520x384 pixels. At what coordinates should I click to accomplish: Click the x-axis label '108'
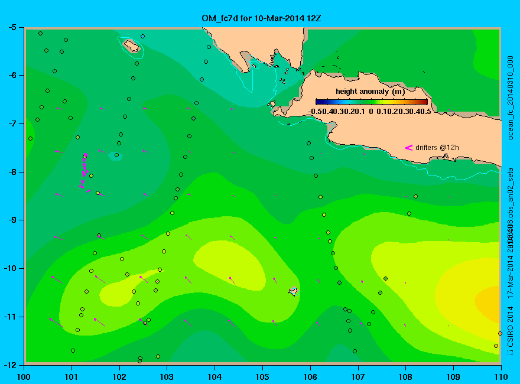pos(405,377)
